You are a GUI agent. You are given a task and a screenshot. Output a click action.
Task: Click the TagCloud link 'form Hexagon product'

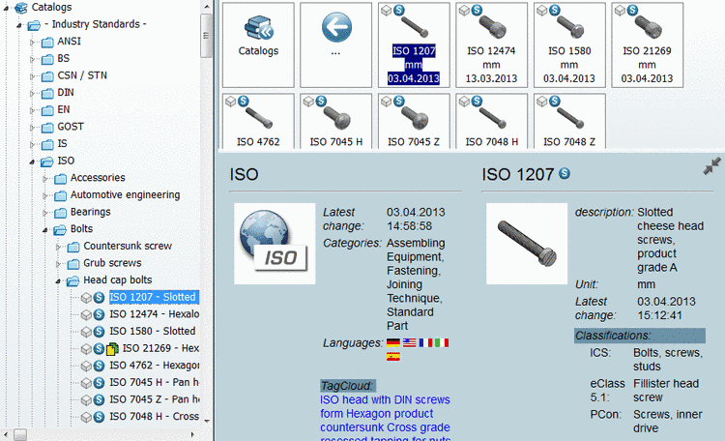click(376, 414)
